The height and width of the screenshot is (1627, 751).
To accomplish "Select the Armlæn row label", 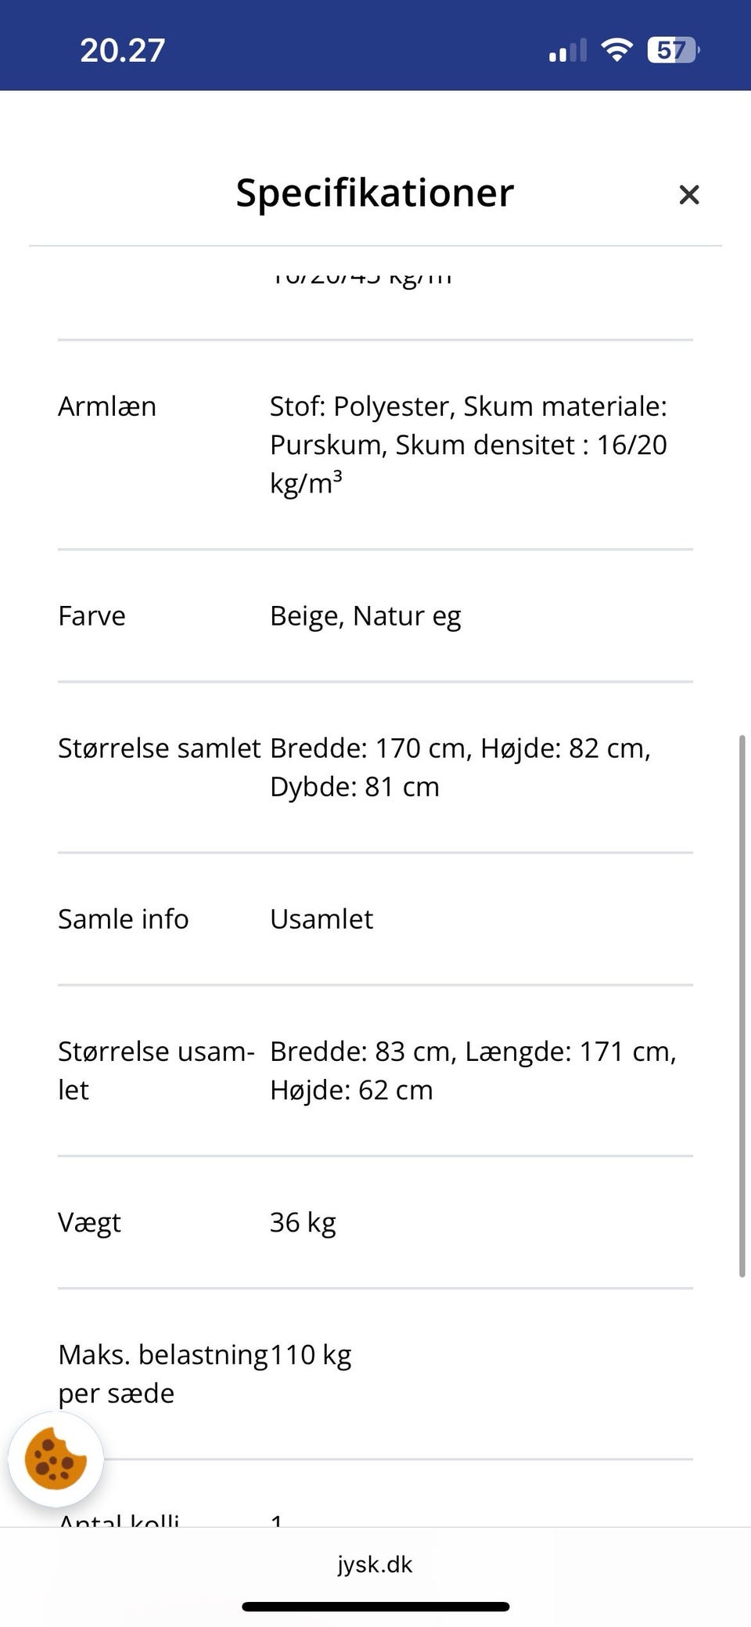I will click(x=107, y=406).
